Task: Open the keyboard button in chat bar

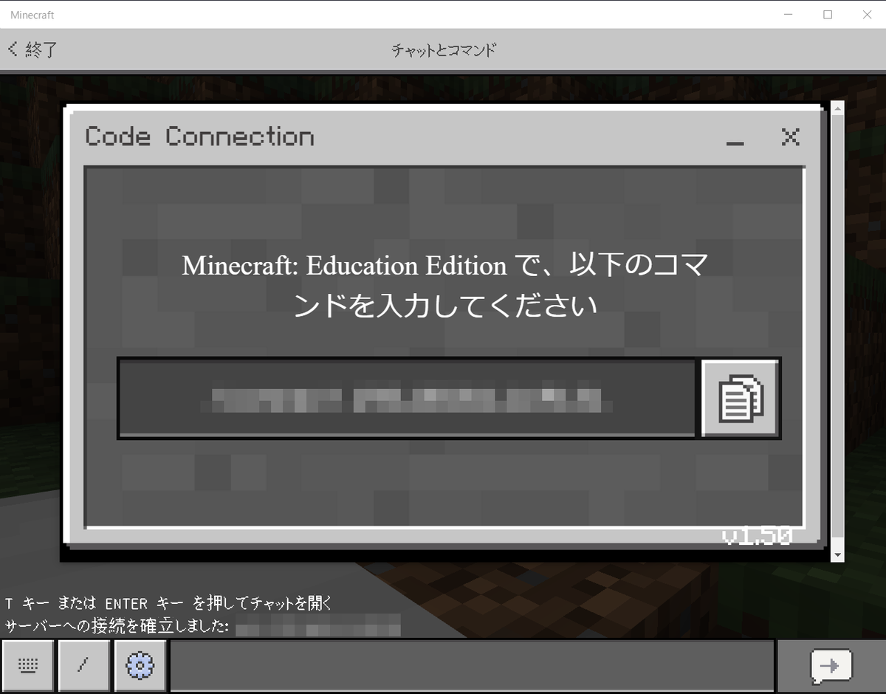Action: [28, 666]
